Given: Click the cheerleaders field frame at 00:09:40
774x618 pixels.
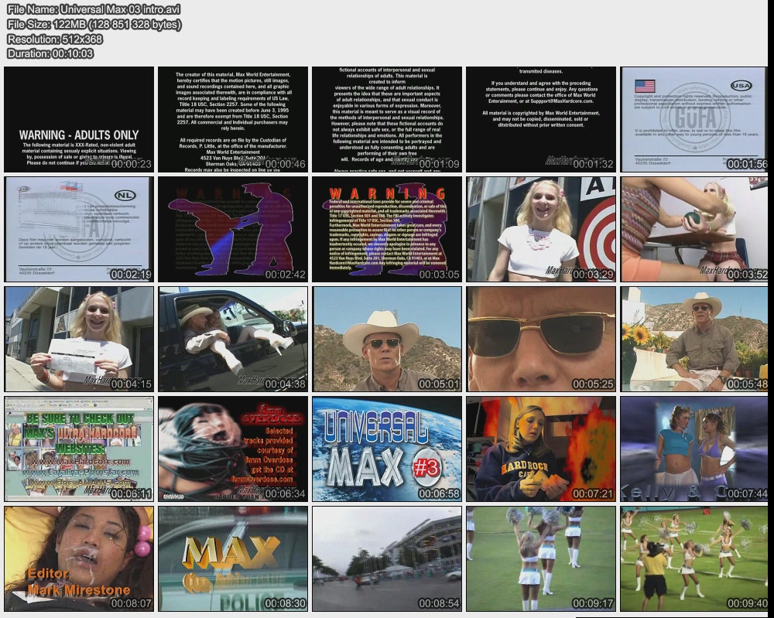Looking at the screenshot, I should 694,558.
